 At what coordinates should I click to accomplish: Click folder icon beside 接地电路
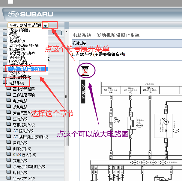pos(9,106)
